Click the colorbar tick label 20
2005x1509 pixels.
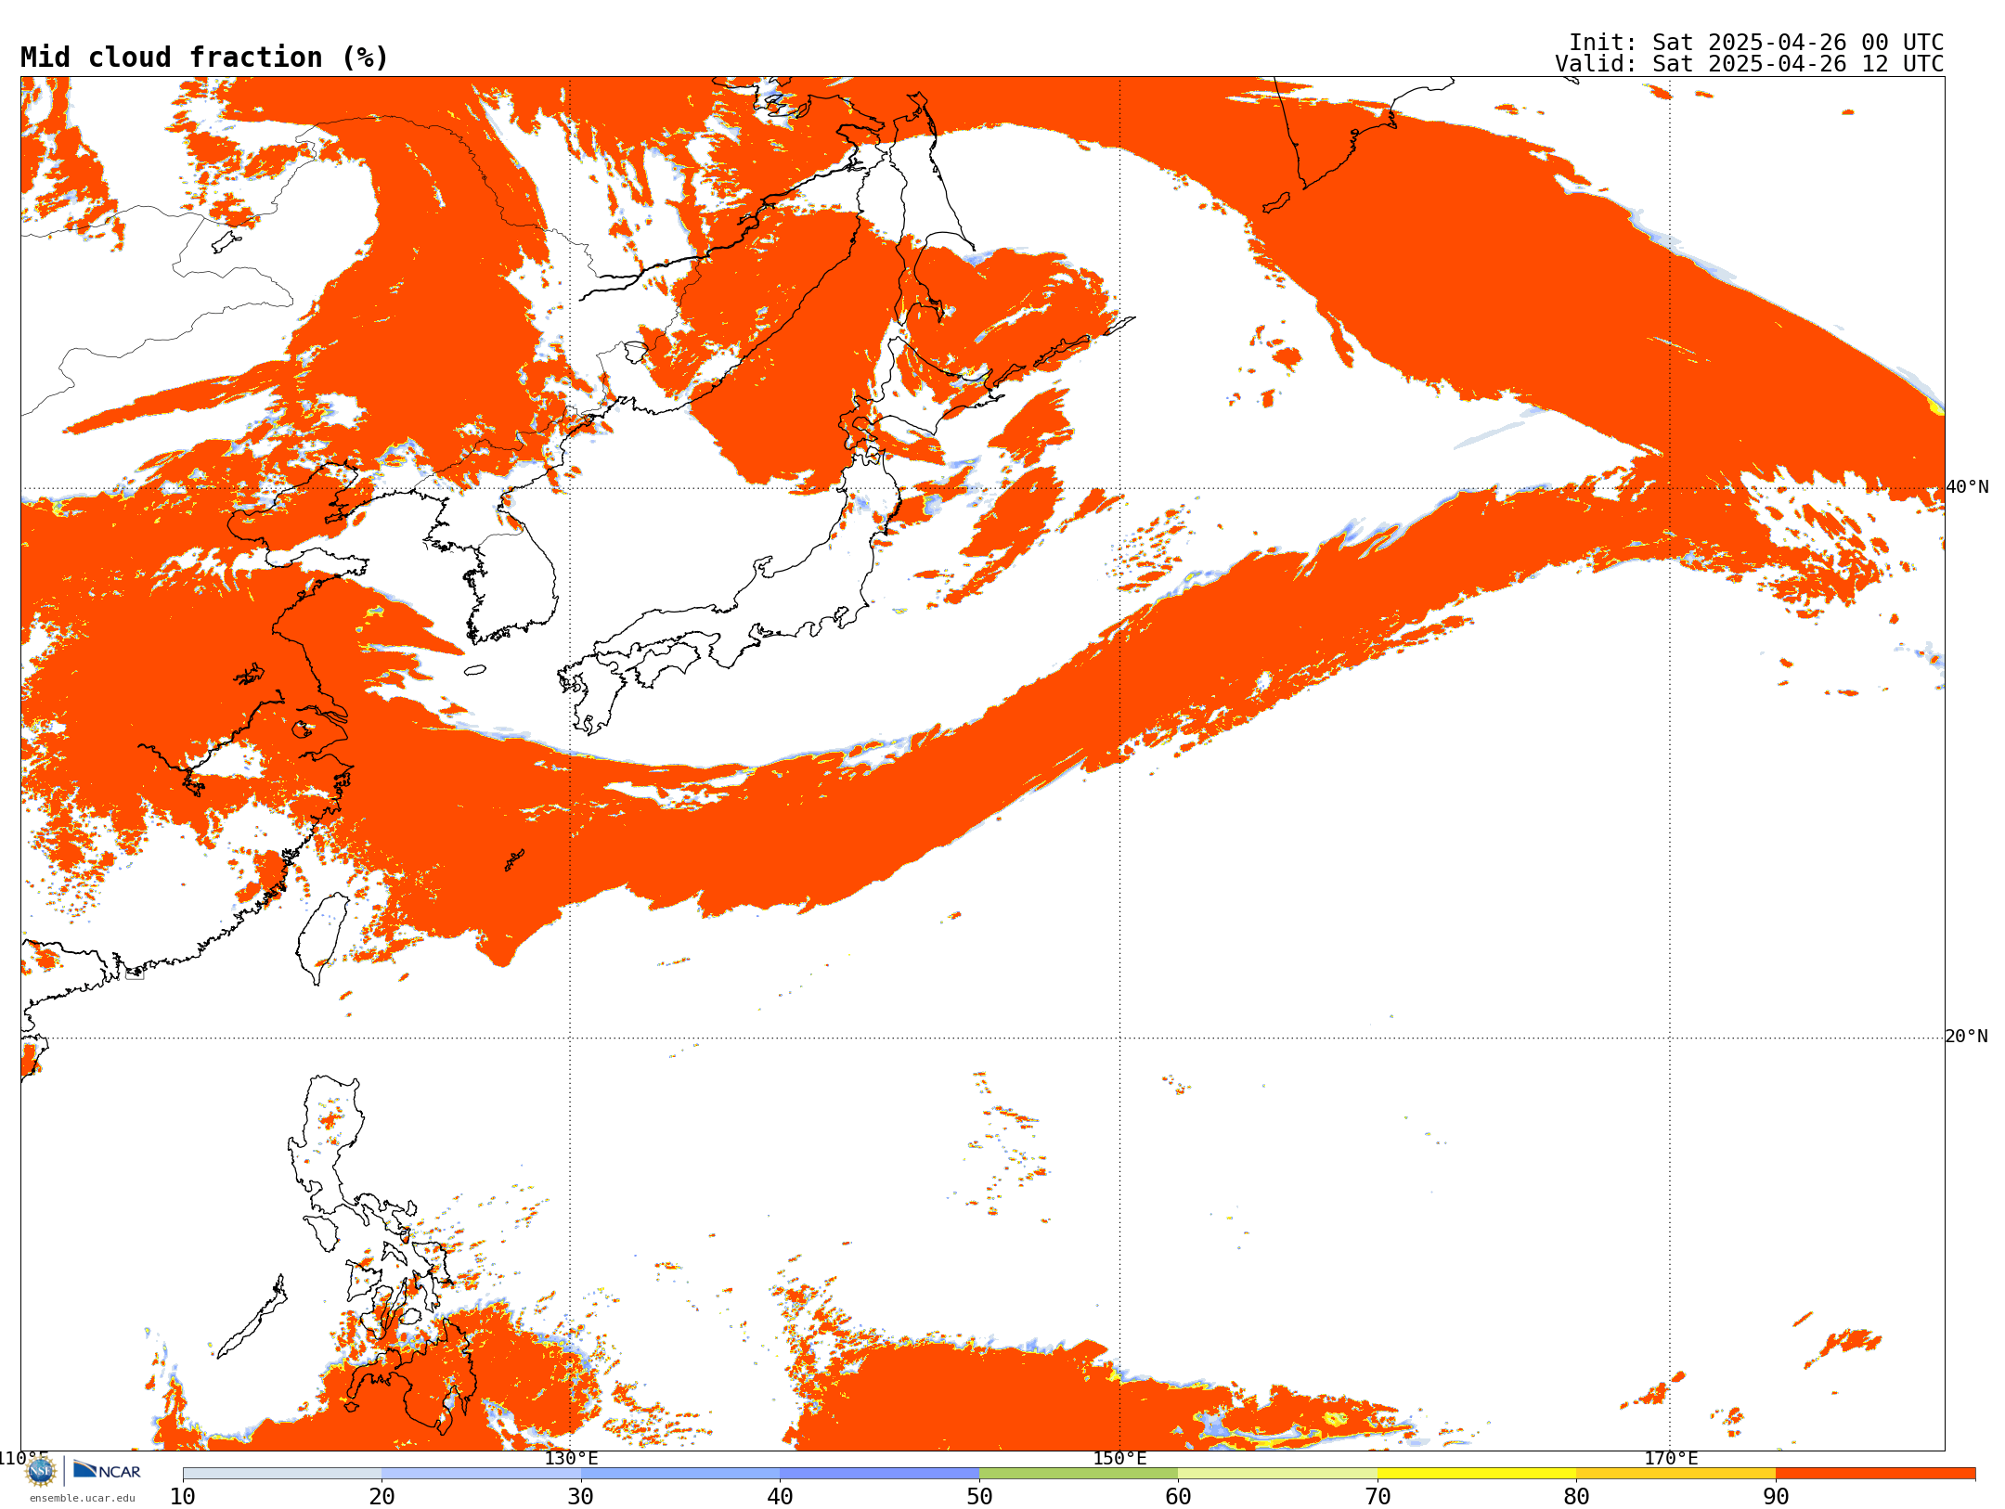(x=382, y=1496)
